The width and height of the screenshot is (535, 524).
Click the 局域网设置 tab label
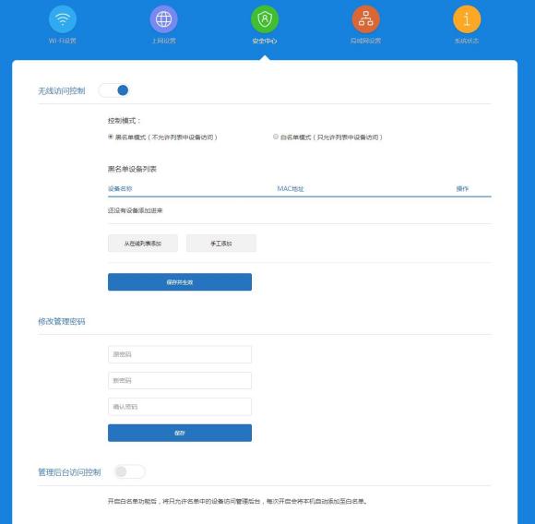tap(366, 41)
